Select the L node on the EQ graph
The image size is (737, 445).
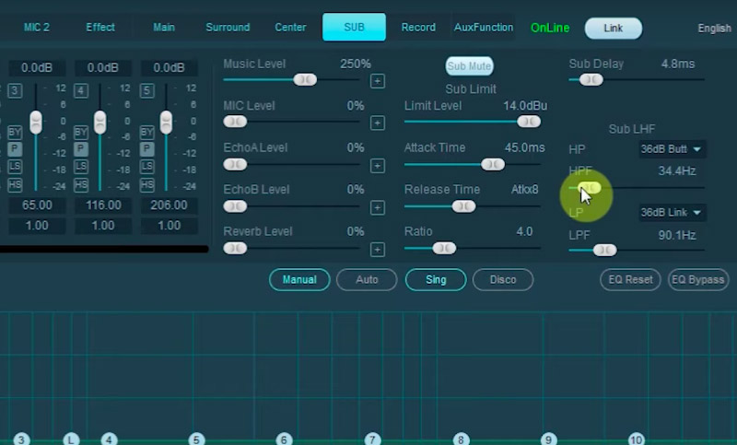pyautogui.click(x=71, y=439)
